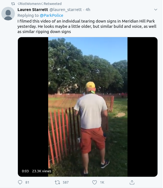The width and height of the screenshot is (163, 188).
Task: Open <RiotWomenn< Retweeted profile link
Action: 39,4
